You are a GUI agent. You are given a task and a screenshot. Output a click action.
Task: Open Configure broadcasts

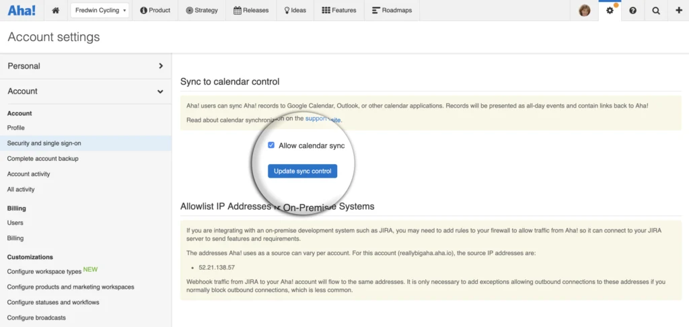(x=36, y=318)
